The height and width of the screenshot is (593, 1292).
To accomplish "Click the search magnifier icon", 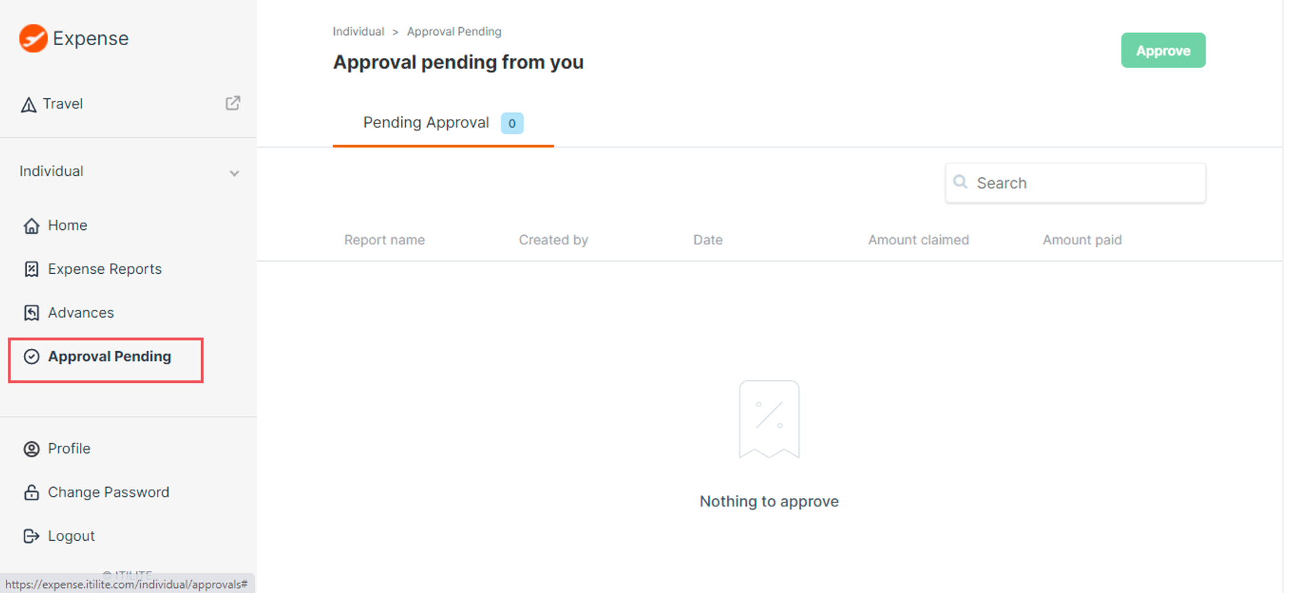I will [x=960, y=182].
